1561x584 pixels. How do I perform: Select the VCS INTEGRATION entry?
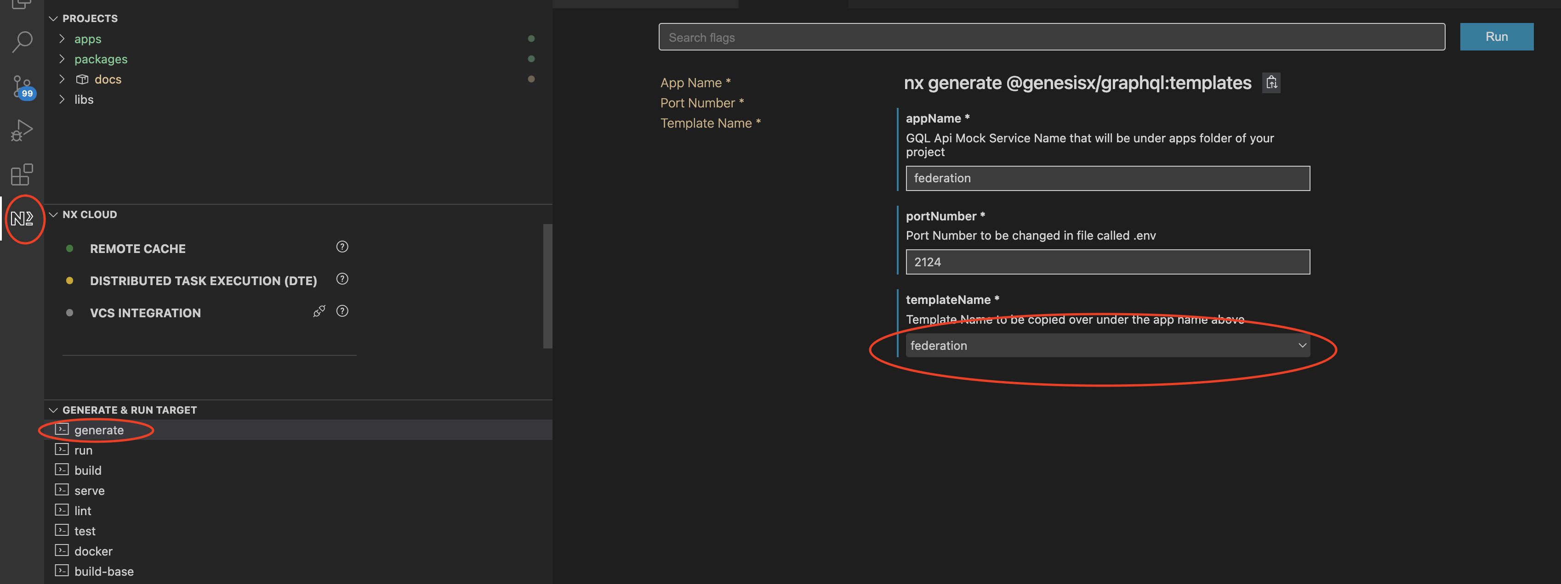pos(145,313)
